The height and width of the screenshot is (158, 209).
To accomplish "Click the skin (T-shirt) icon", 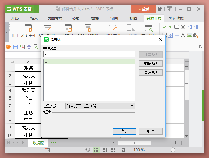I will coord(160,9).
